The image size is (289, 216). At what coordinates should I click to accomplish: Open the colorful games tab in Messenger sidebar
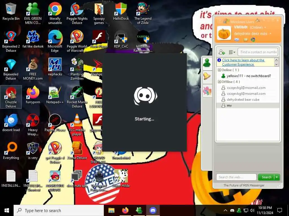pos(207,91)
